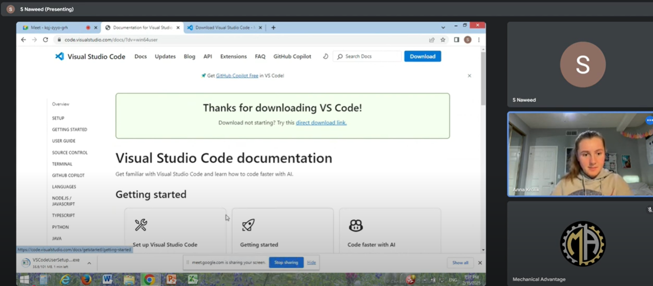Viewport: 653px width, 286px height.
Task: Open the Chrome tab search dropdown arrow
Action: point(443,27)
